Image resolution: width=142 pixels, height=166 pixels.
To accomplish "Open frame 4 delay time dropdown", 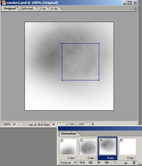I will pyautogui.click(x=132, y=158).
